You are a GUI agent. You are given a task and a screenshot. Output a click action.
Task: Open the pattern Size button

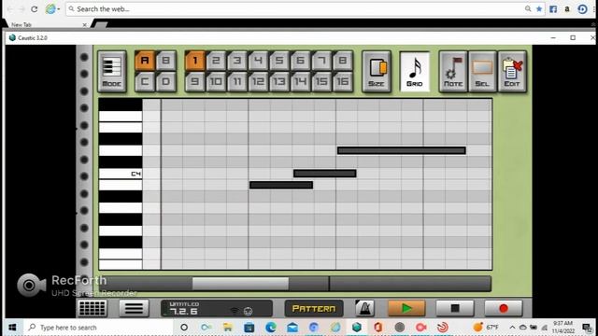pos(377,72)
